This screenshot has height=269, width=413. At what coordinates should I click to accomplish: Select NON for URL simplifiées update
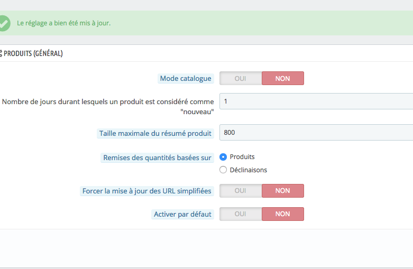click(282, 191)
